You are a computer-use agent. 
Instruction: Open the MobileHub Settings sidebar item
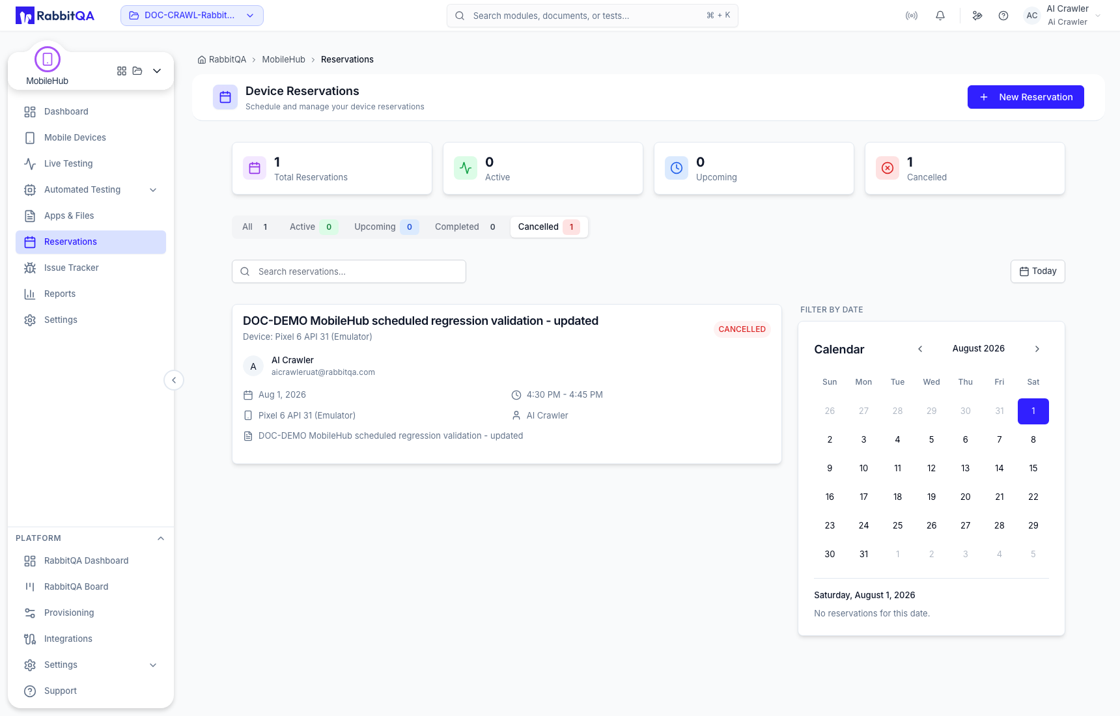(x=91, y=320)
